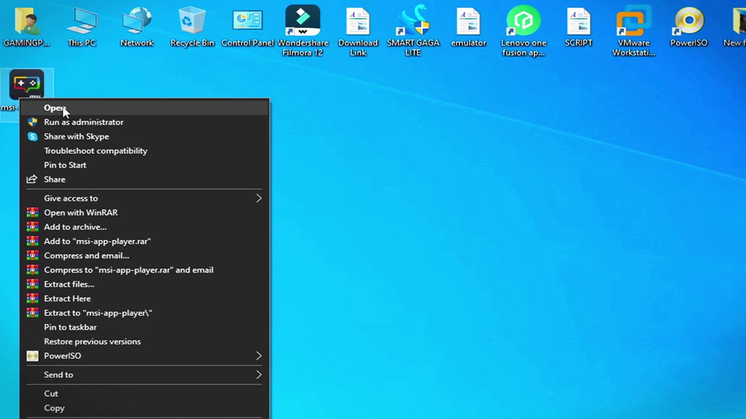This screenshot has height=419, width=746.
Task: Click the WinRAR icon beside Add to archive...
Action: pyautogui.click(x=33, y=227)
